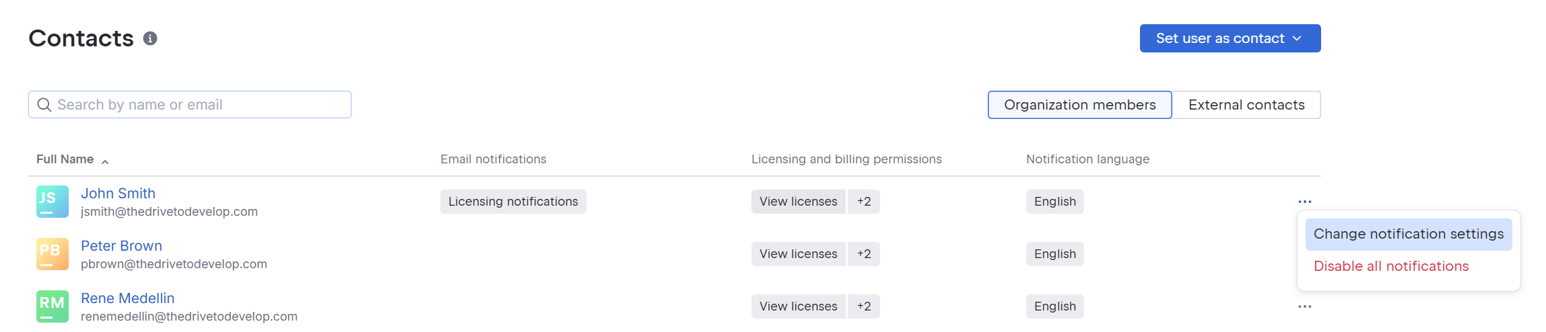Open John Smith's profile link
The image size is (1546, 332).
118,194
